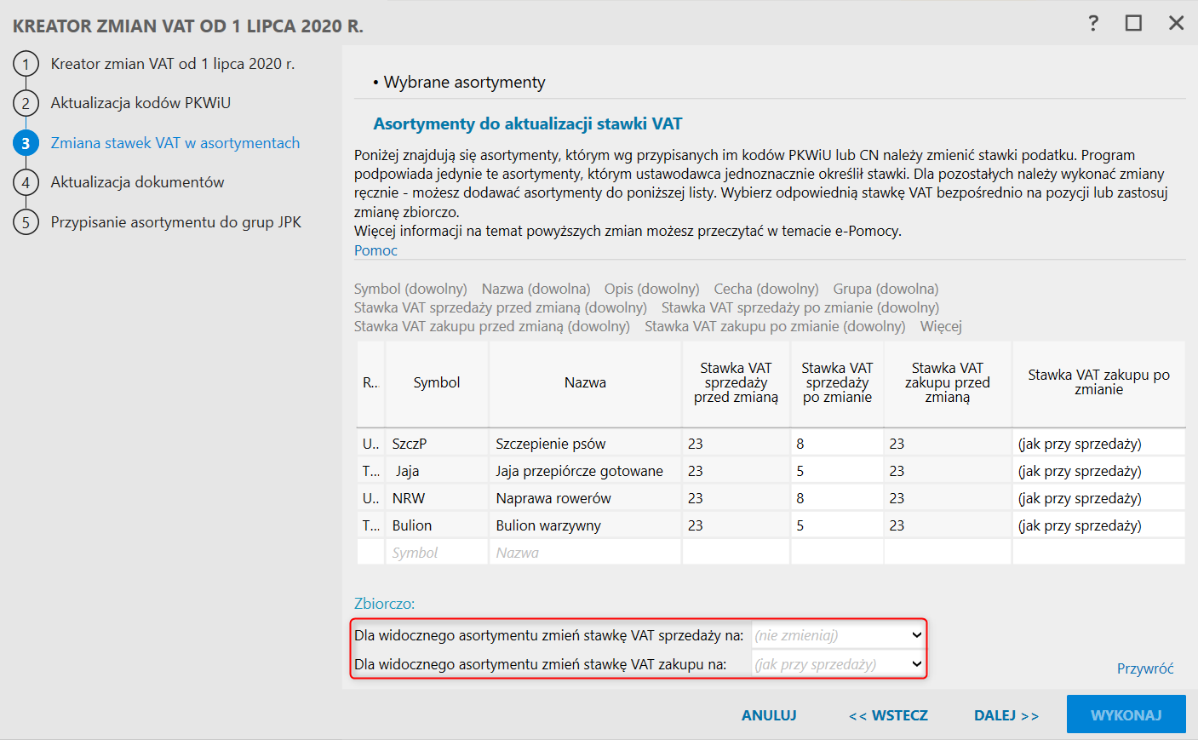The image size is (1198, 740).
Task: Click the Przywróć link
Action: pos(1145,668)
